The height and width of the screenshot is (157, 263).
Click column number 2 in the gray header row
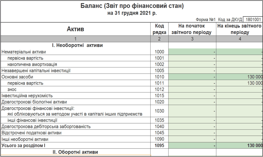pos(159,39)
